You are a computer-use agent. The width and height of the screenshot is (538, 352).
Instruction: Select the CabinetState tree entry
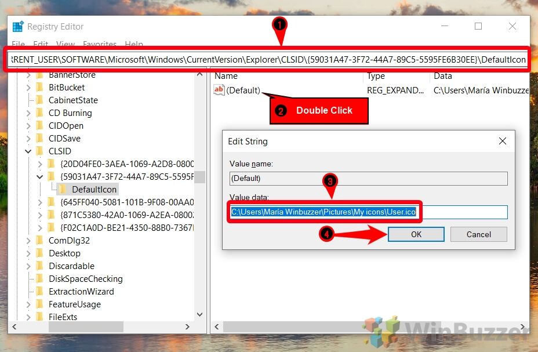click(73, 100)
